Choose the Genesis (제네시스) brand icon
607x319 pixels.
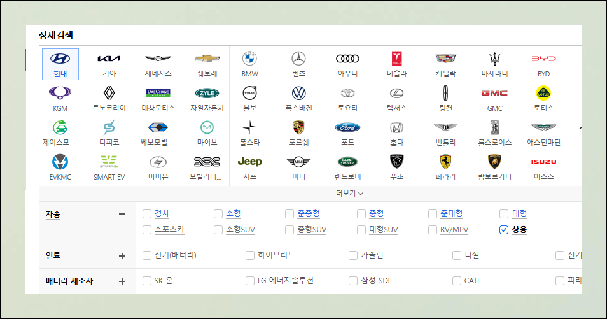point(158,59)
